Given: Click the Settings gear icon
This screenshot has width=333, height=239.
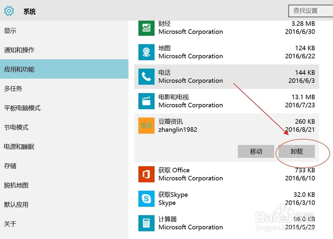Looking at the screenshot, I should click(x=9, y=11).
